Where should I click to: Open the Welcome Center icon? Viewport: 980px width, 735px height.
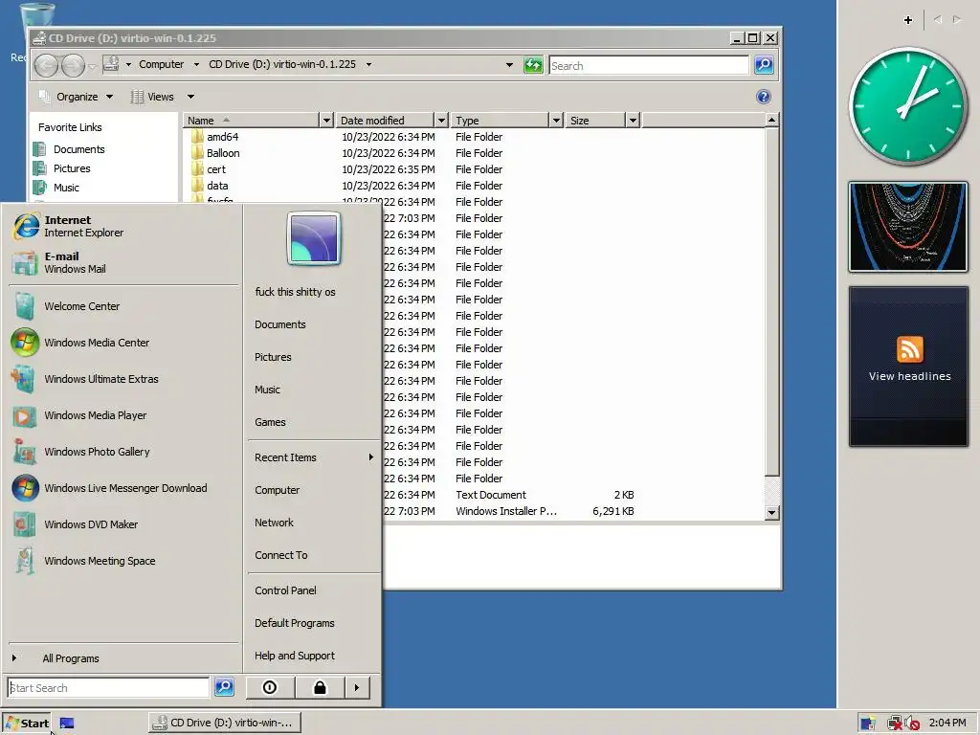pos(25,306)
